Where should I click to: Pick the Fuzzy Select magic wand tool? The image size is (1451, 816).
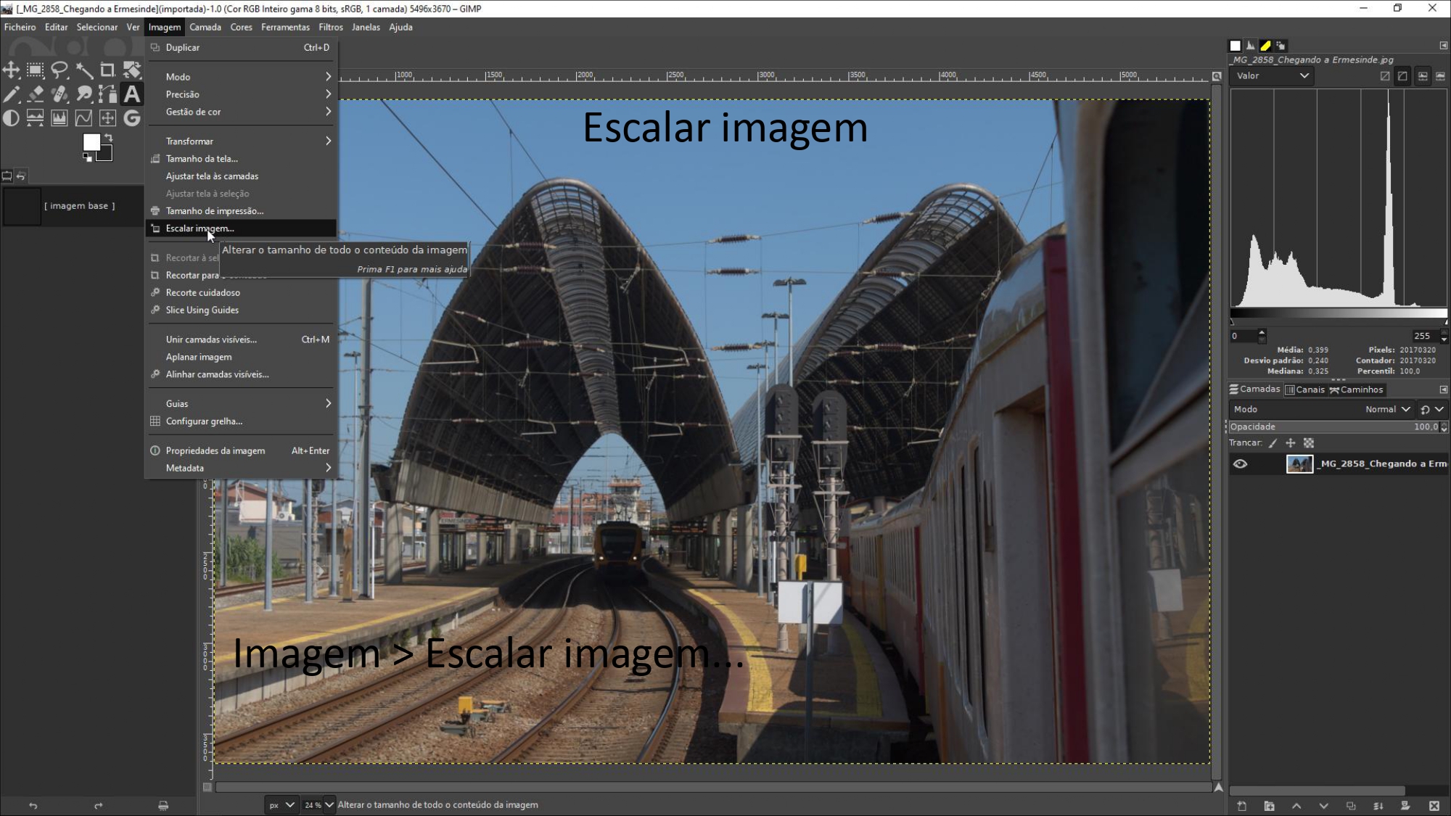pos(83,70)
